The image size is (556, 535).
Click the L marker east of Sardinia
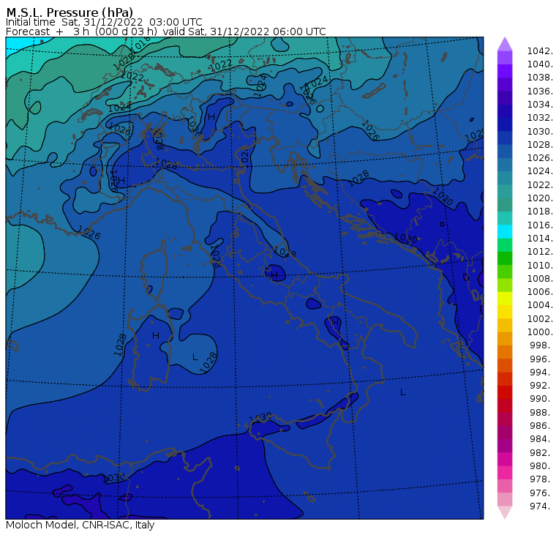tap(195, 357)
